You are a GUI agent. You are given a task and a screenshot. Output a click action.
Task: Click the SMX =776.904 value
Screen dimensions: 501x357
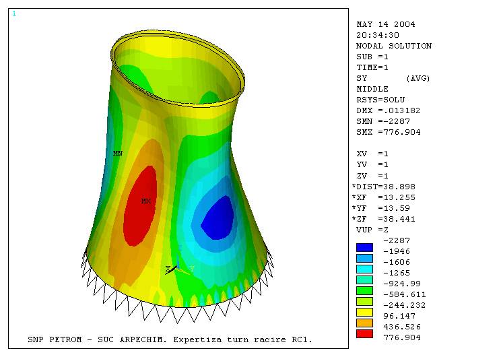click(388, 132)
